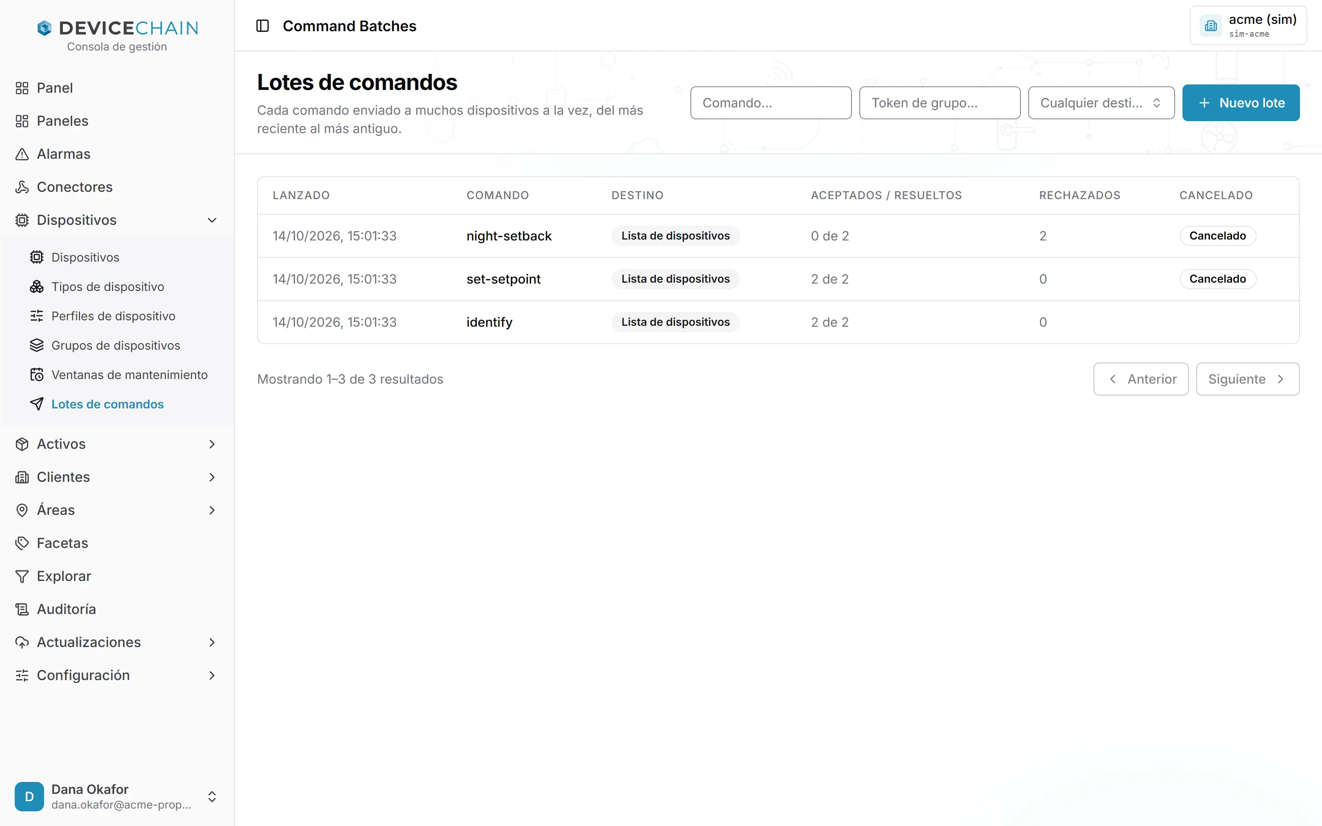Click the Activos cube icon
Screen dimensions: 1322x826
[x=22, y=444]
